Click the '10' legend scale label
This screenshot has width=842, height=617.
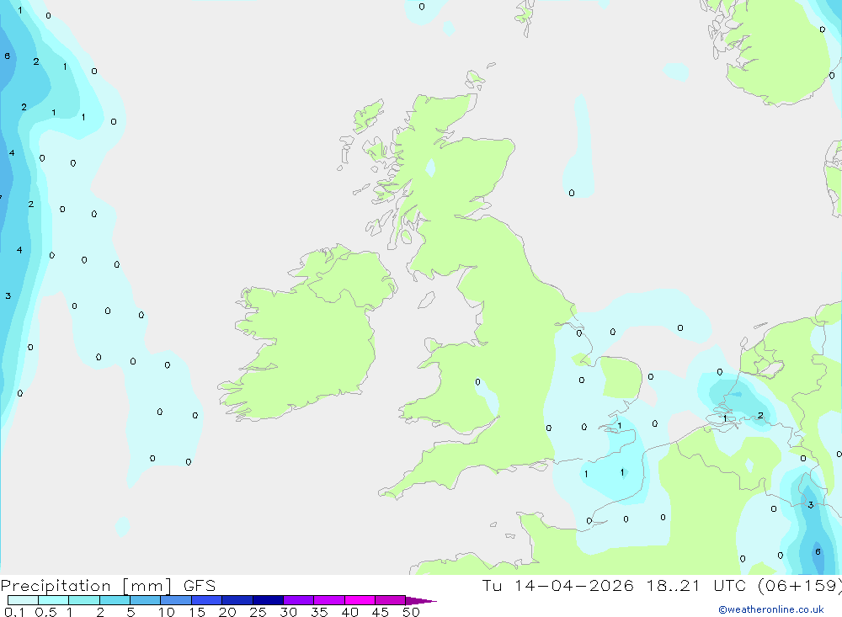[167, 612]
